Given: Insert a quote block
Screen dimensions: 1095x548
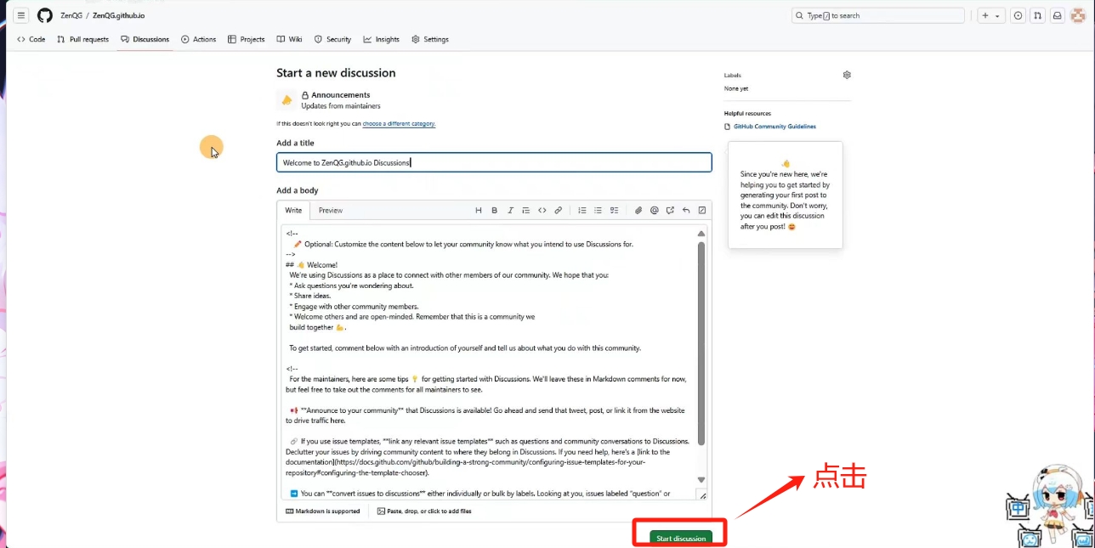Looking at the screenshot, I should click(x=526, y=211).
